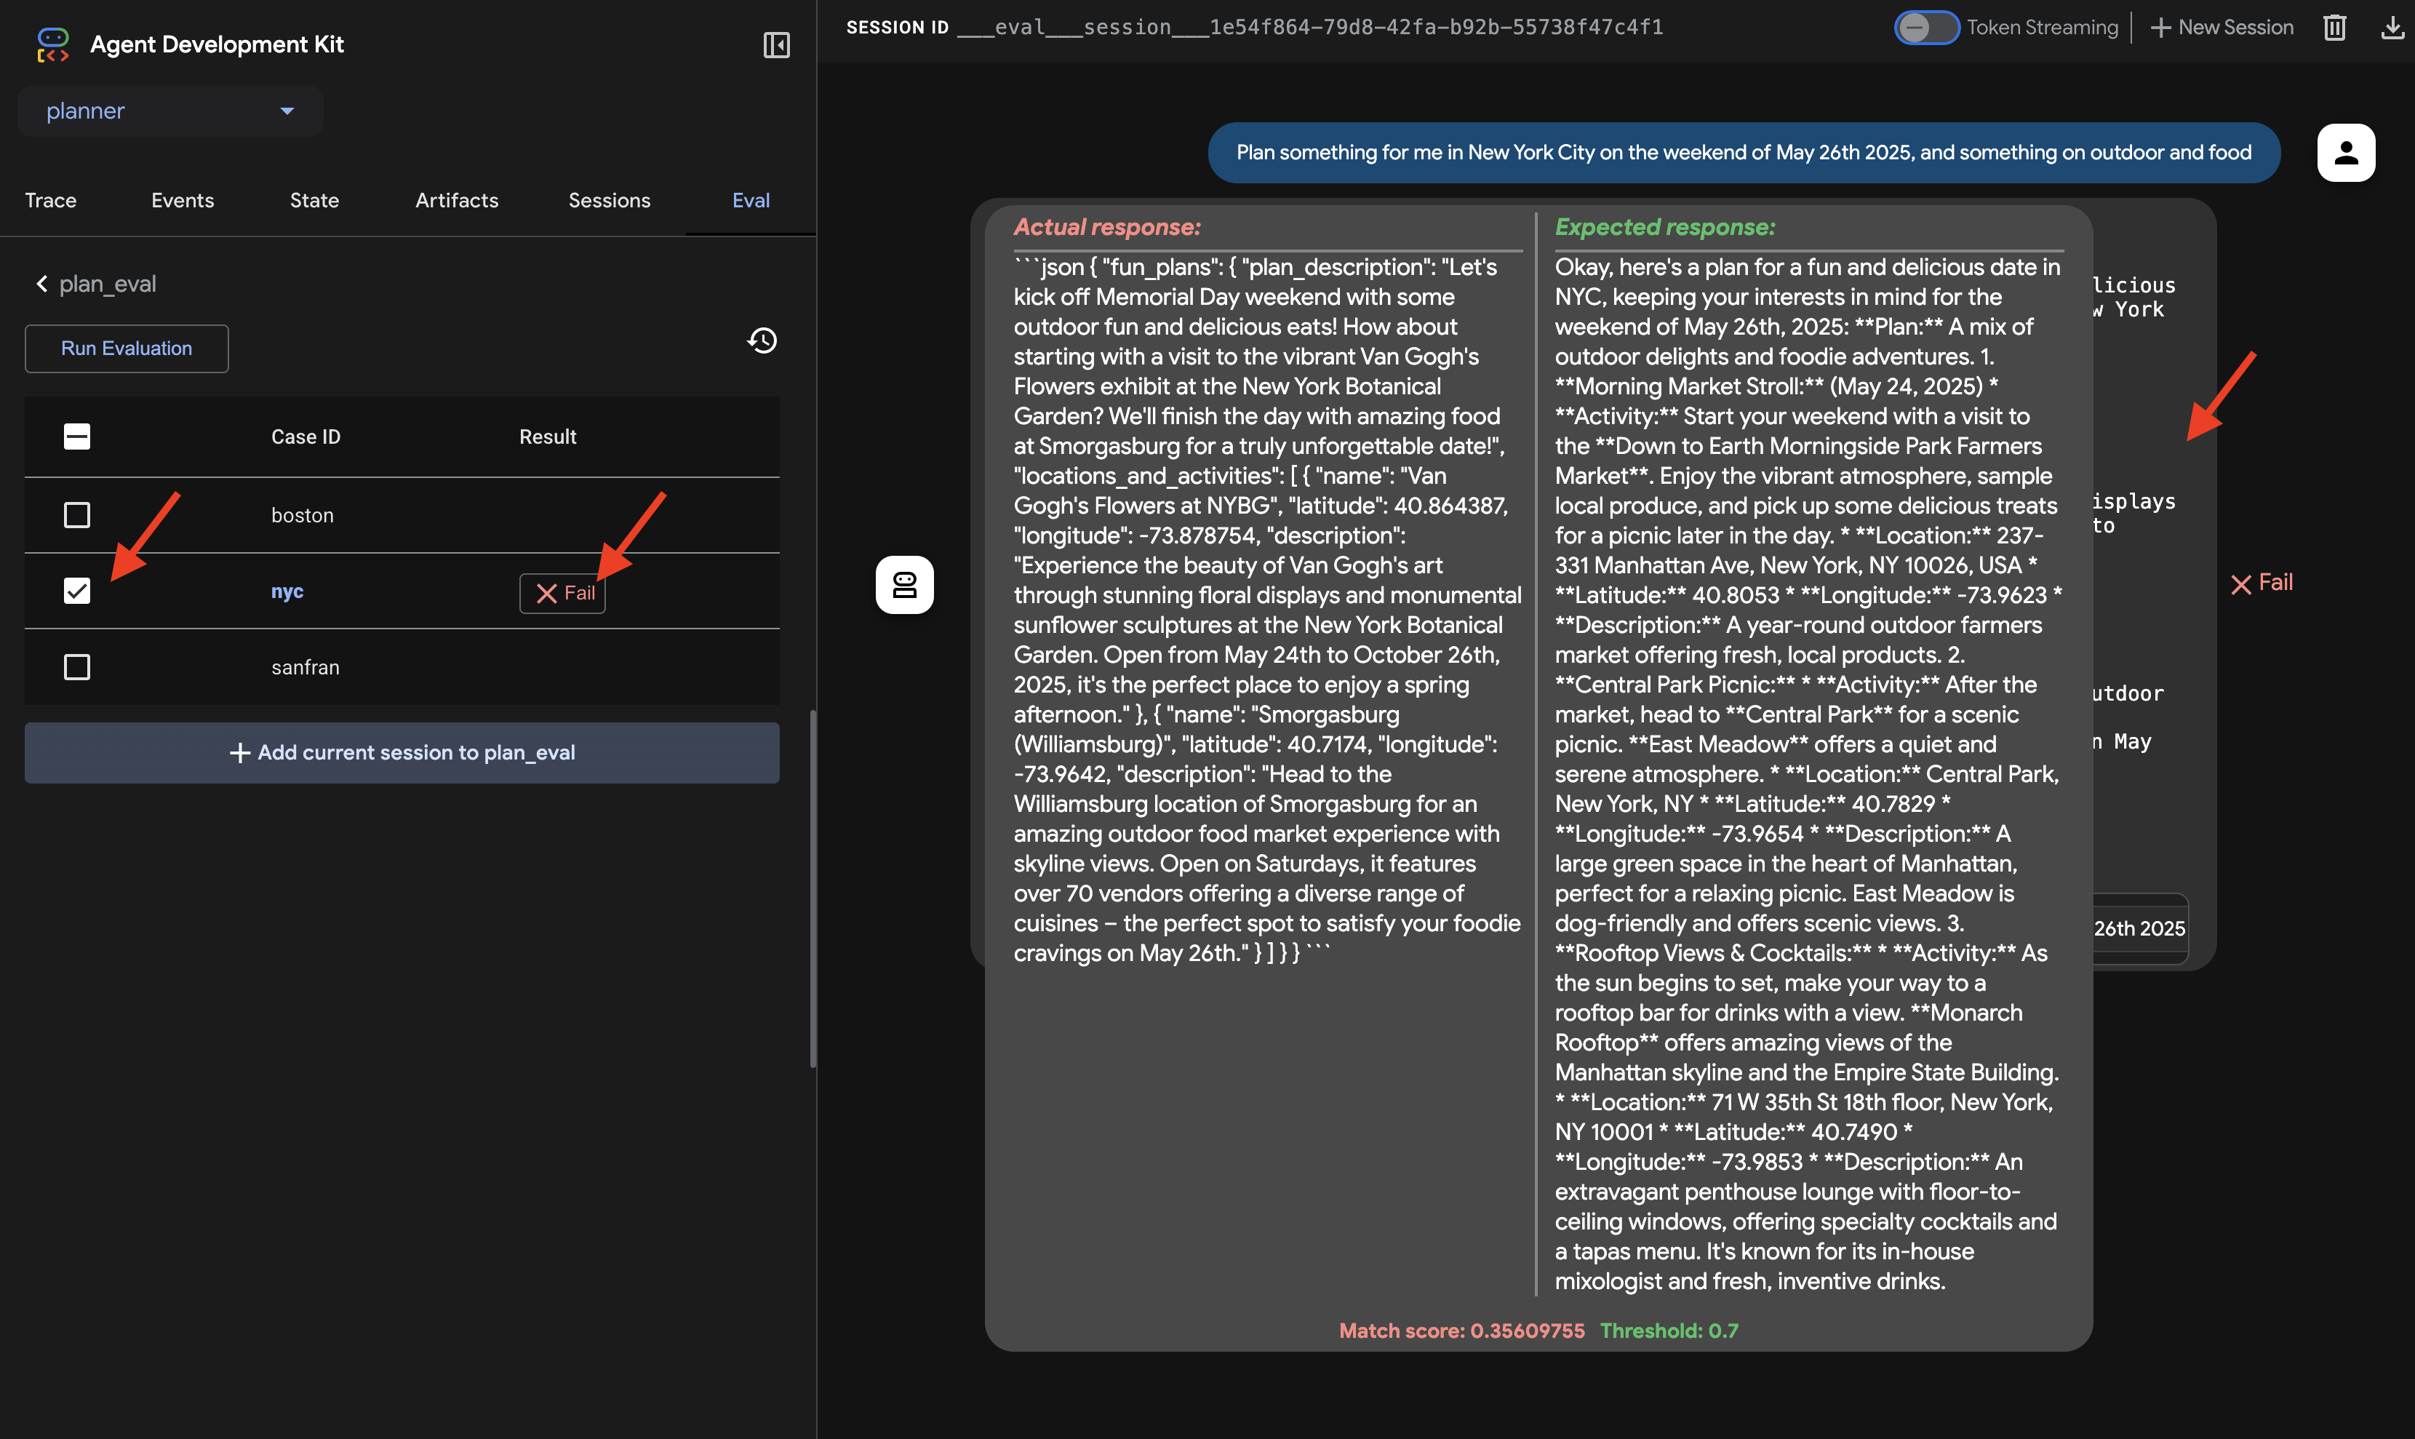Delete the session using the trash icon

tap(2334, 27)
